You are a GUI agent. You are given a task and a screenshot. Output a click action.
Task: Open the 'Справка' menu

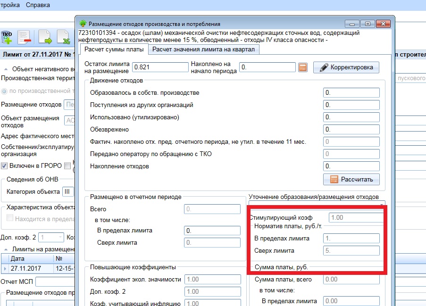click(x=38, y=6)
